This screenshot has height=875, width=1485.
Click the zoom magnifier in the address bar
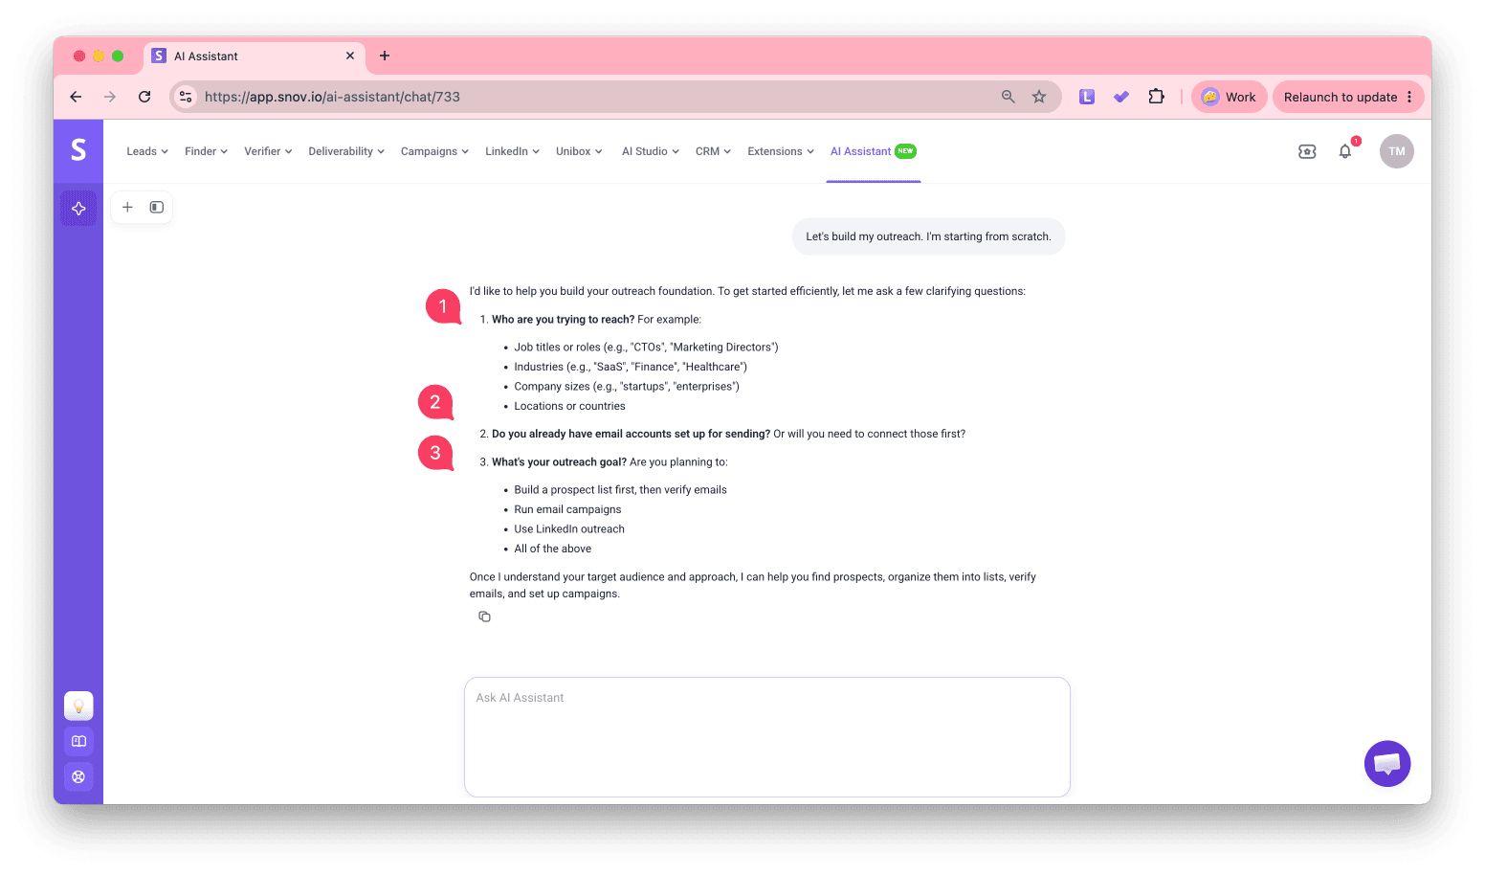coord(1008,97)
